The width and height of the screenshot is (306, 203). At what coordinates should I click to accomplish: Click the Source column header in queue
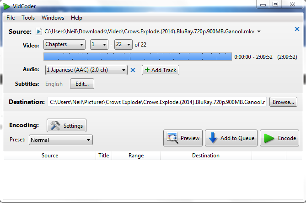[50, 156]
